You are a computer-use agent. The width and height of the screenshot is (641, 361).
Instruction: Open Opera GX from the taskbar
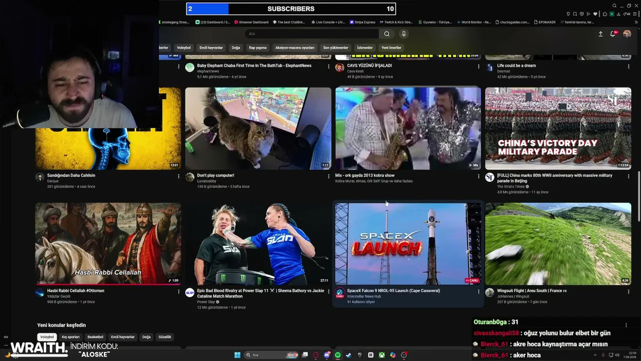315,355
